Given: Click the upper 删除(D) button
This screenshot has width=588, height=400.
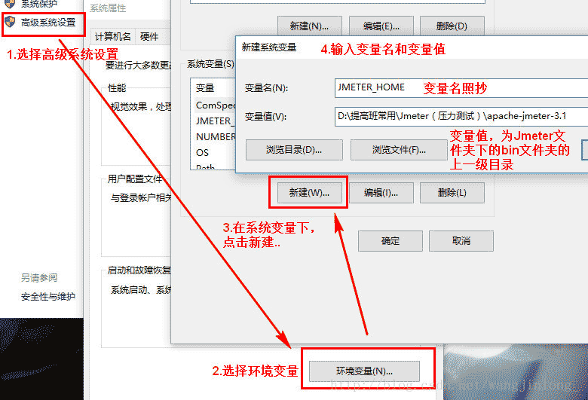Looking at the screenshot, I should pyautogui.click(x=452, y=26).
